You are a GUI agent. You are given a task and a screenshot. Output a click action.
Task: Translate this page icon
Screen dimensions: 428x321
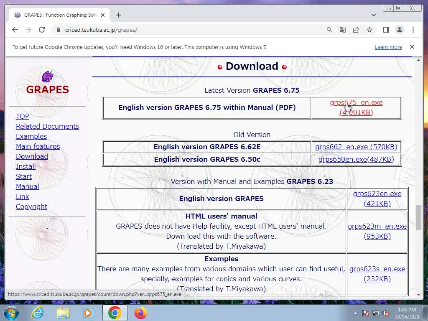pyautogui.click(x=343, y=30)
